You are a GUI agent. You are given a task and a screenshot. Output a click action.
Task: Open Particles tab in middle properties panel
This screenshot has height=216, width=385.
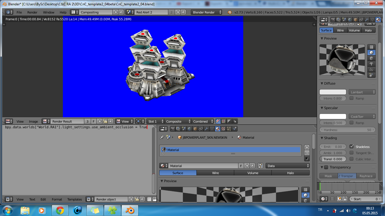pyautogui.click(x=229, y=129)
